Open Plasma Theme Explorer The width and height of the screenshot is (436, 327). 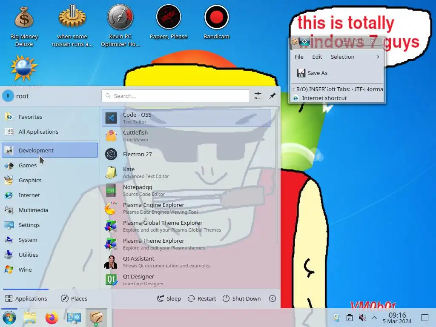(186, 244)
